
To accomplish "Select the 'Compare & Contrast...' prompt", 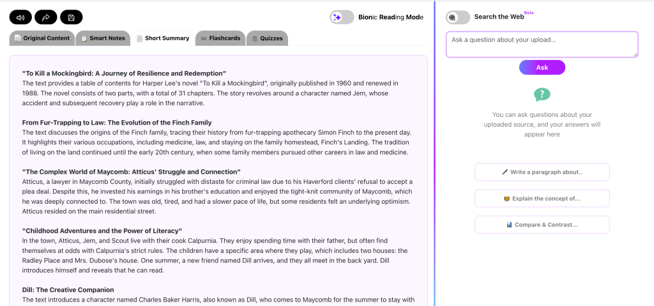I will coord(542,225).
